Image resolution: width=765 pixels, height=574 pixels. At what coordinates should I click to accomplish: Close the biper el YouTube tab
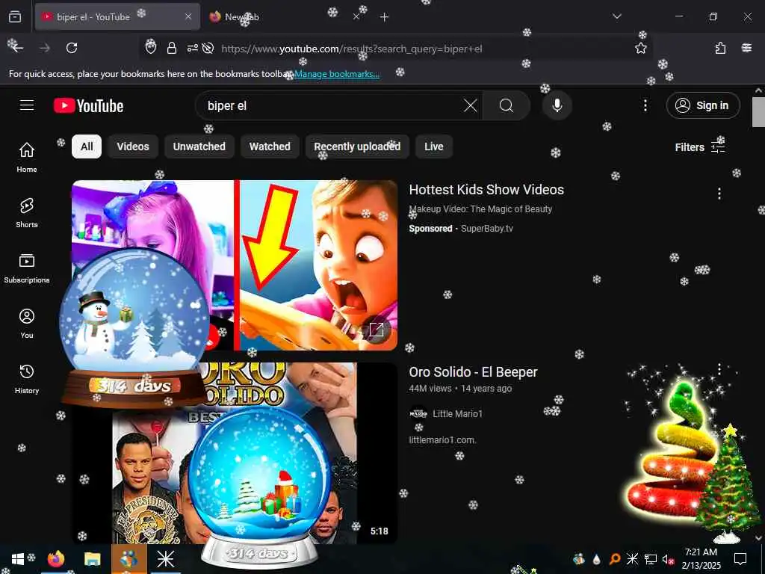point(188,16)
